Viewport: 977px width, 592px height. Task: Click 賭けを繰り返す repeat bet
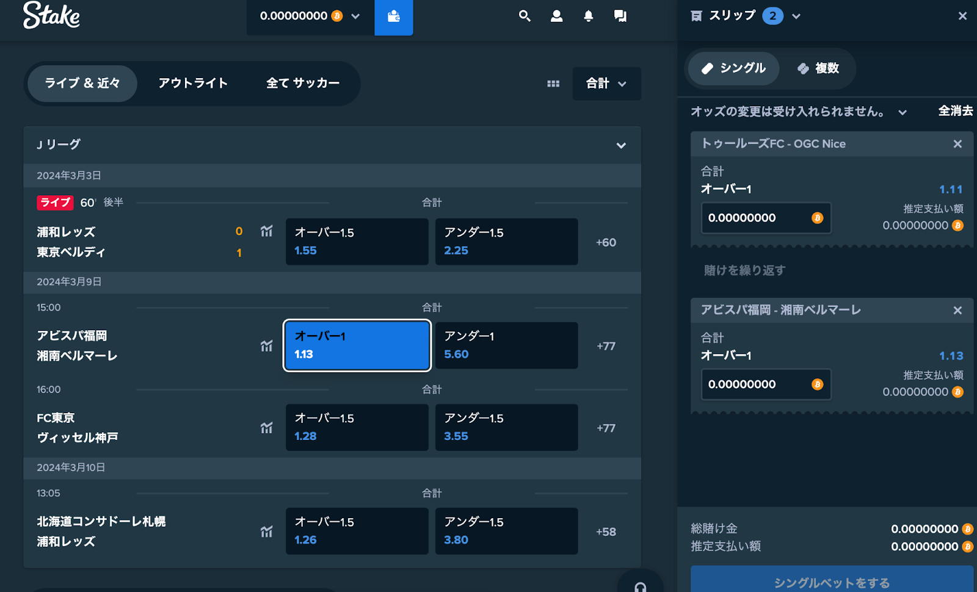(x=744, y=270)
